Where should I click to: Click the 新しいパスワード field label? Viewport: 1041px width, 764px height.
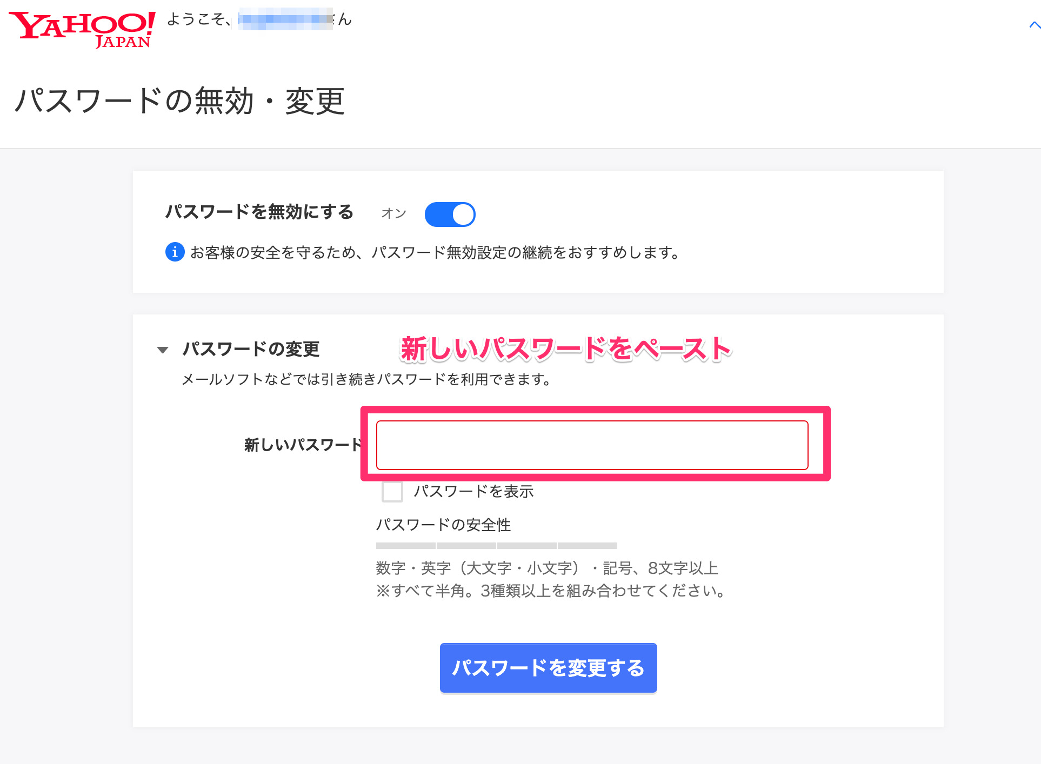click(303, 445)
